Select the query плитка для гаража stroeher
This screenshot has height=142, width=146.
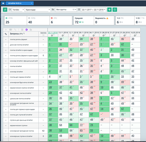20,77
